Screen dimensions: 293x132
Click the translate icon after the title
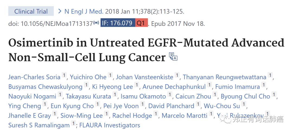[x=173, y=56]
